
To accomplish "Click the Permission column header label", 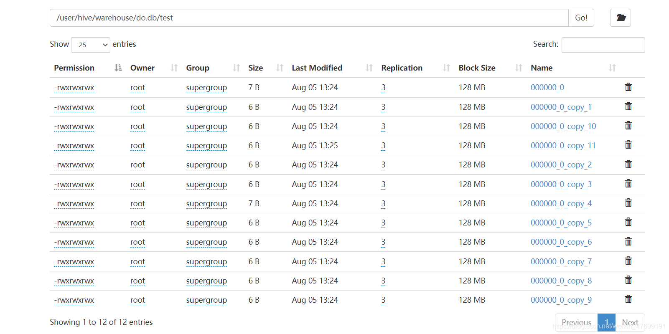I will pos(74,68).
